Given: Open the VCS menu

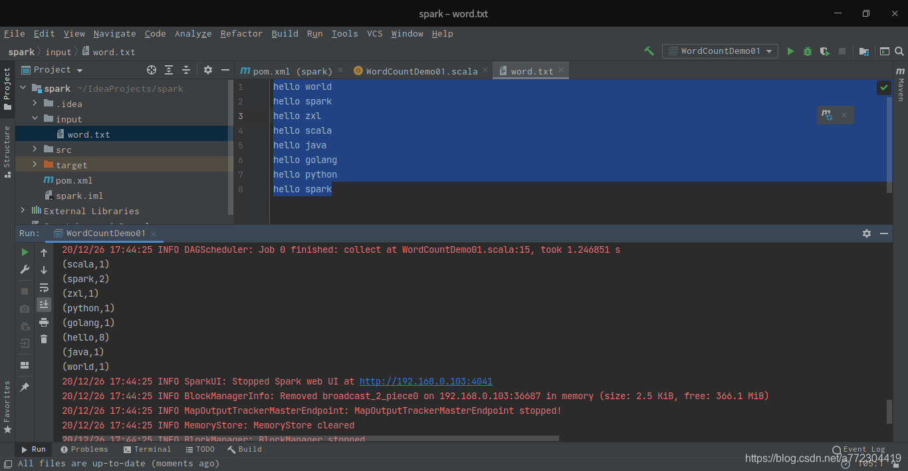Looking at the screenshot, I should tap(375, 34).
